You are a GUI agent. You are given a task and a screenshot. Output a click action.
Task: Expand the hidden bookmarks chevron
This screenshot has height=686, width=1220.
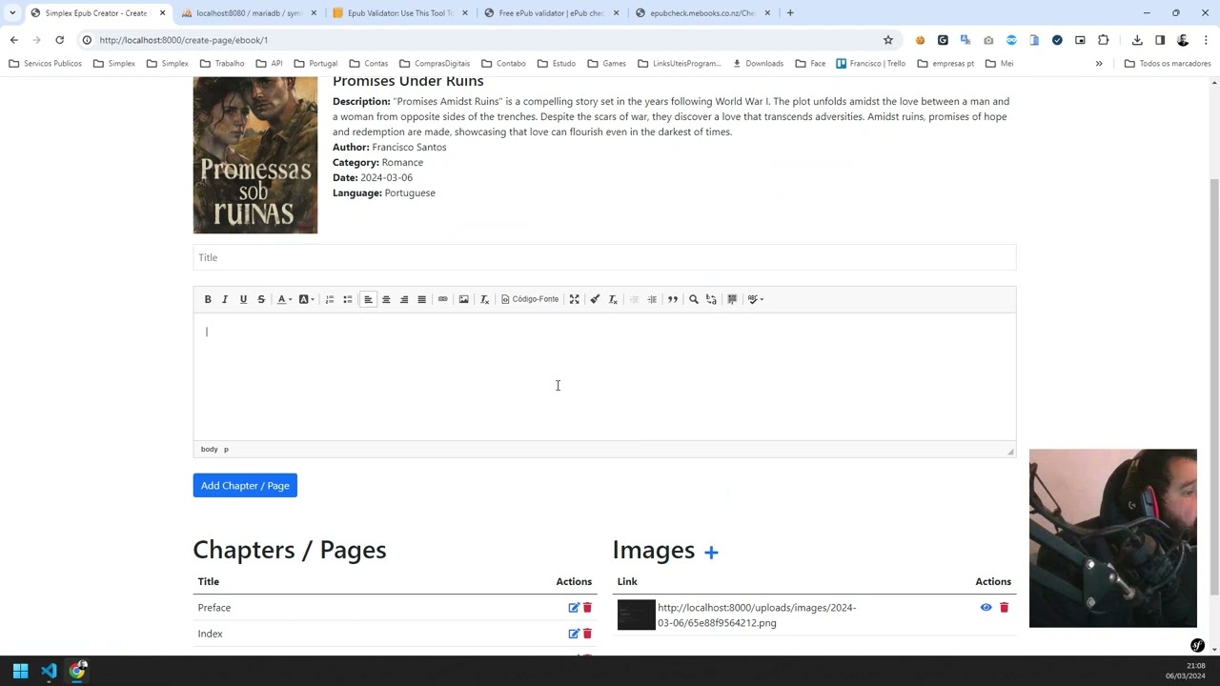(x=1099, y=64)
